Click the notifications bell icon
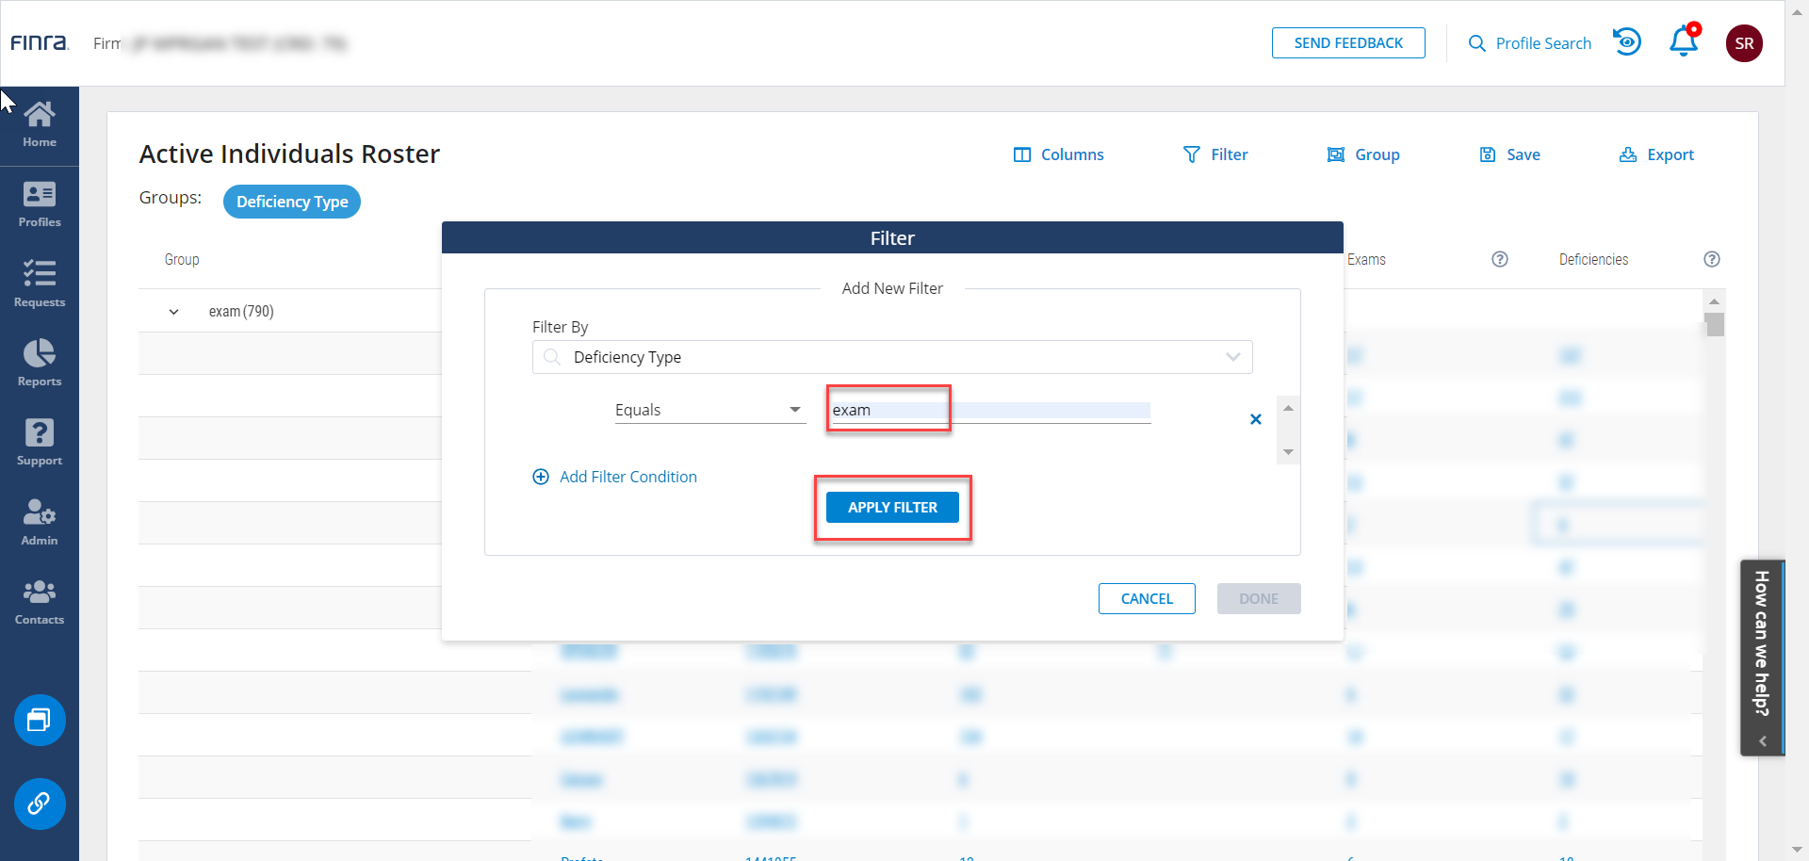1809x861 pixels. 1683,42
